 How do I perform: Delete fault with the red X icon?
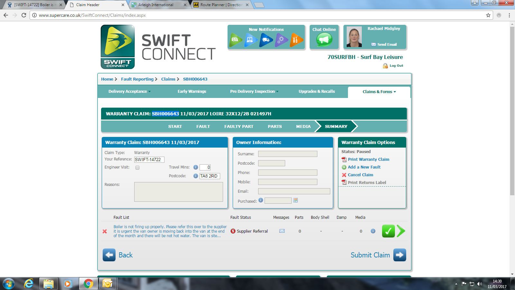coord(105,231)
